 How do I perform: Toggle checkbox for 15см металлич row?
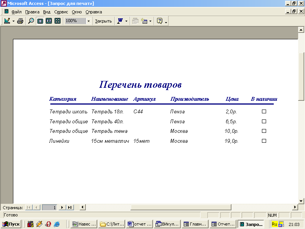(x=264, y=141)
